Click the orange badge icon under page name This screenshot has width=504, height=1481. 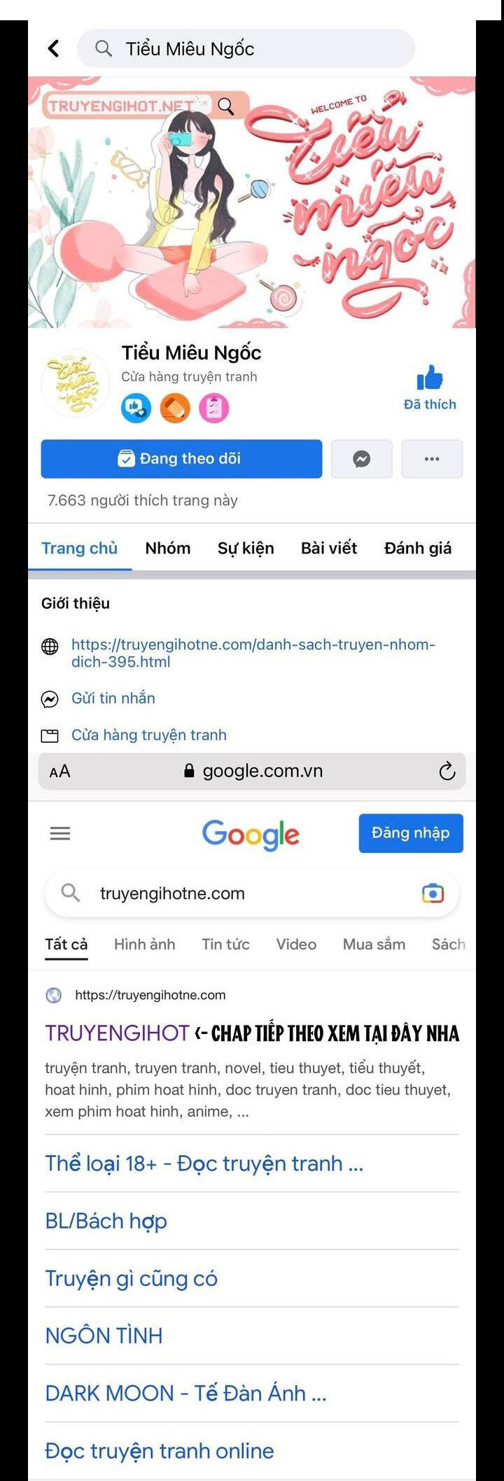pos(175,408)
